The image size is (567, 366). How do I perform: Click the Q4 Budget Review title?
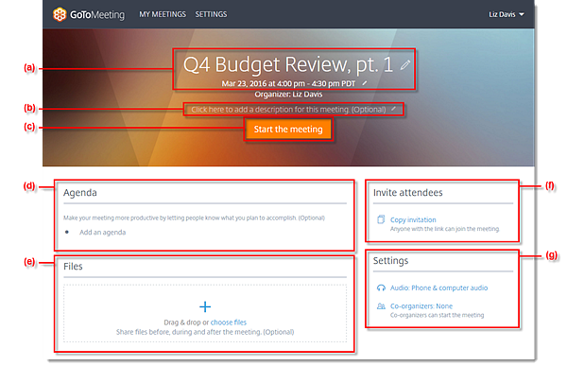point(288,65)
